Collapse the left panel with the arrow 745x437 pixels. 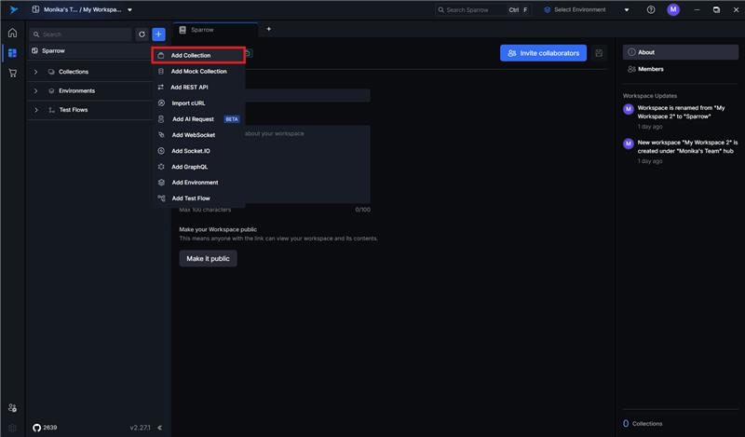tap(159, 428)
